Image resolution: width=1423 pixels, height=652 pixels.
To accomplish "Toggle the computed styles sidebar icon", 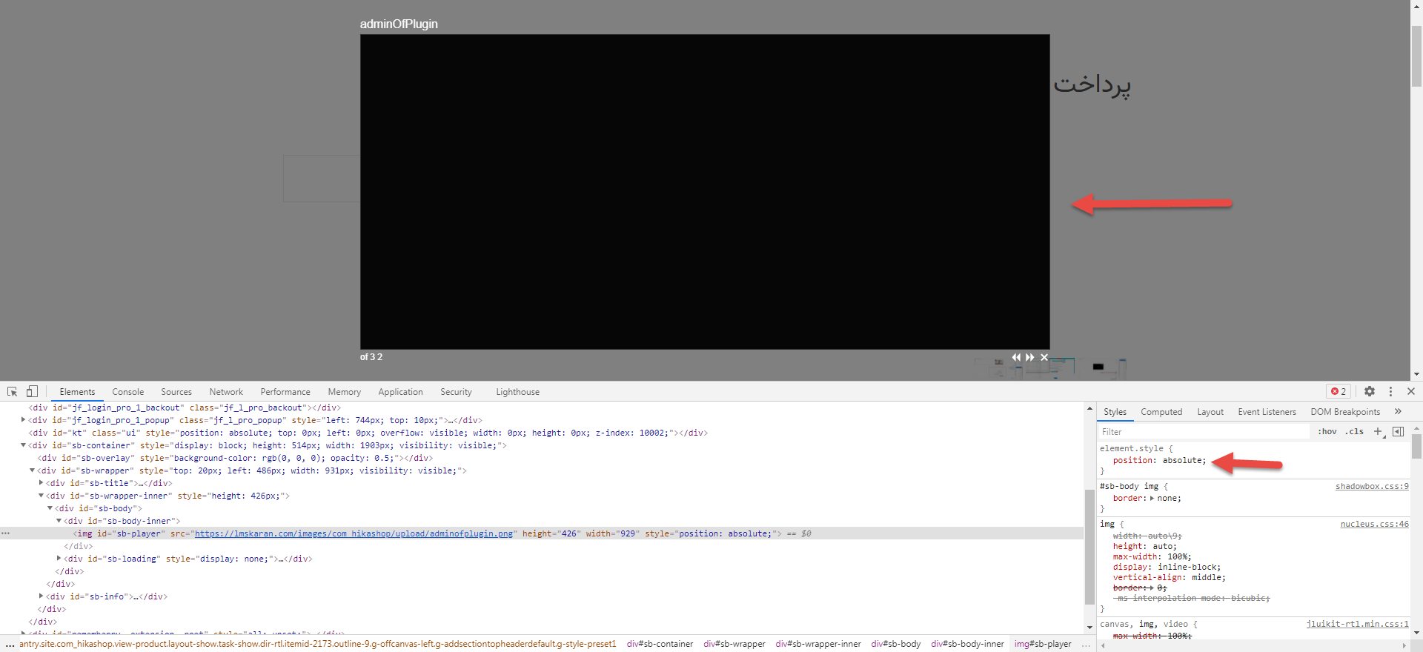I will pos(1399,431).
